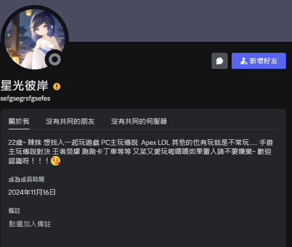The height and width of the screenshot is (247, 292).
Task: Select the 沒有共同的伺服器 tab
Action: tap(139, 121)
